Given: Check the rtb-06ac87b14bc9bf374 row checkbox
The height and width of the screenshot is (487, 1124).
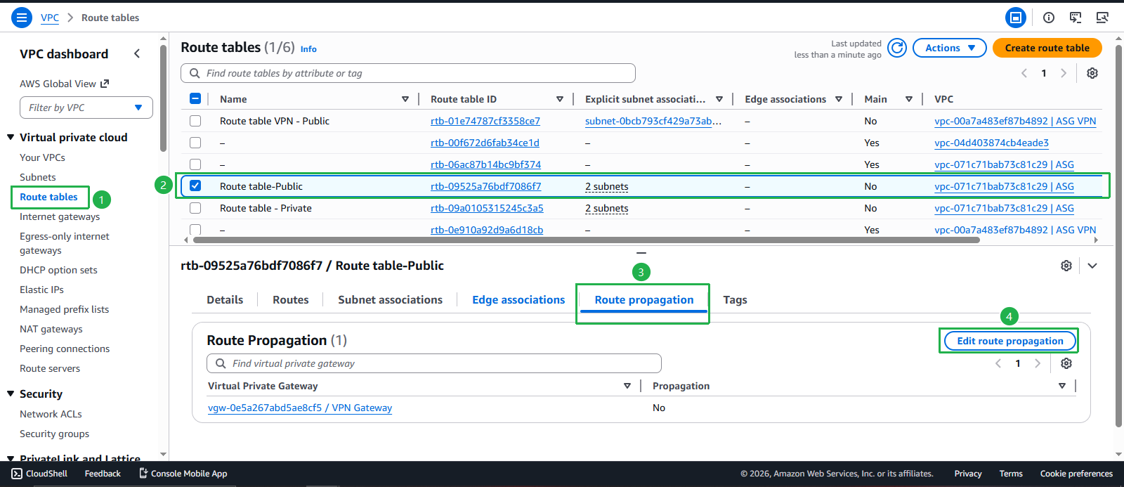Looking at the screenshot, I should click(195, 164).
